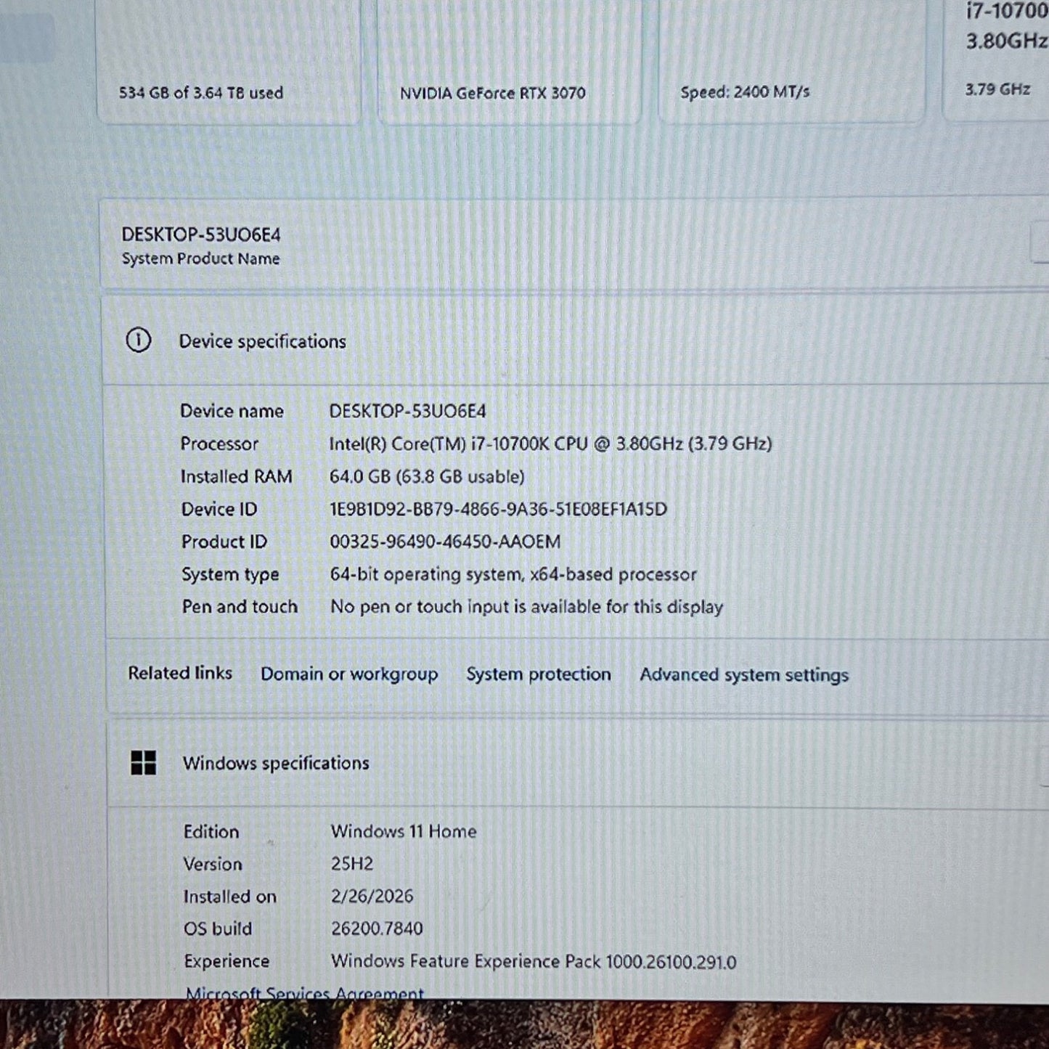Click the Windows logo beside Windows specifications

tap(144, 763)
